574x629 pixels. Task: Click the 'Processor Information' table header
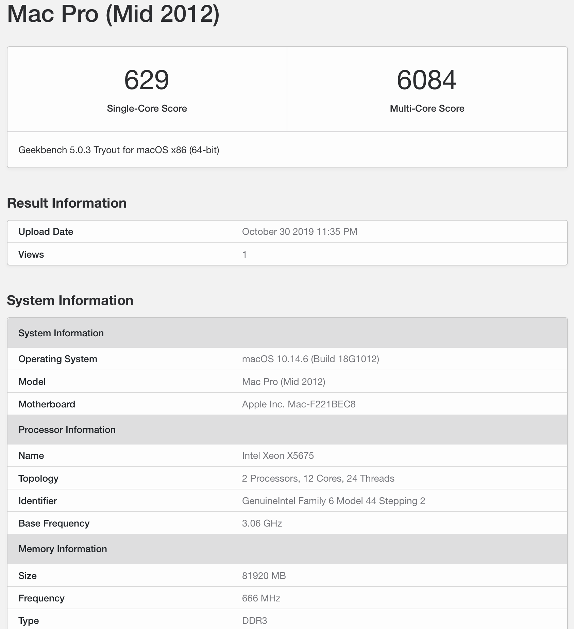[287, 430]
